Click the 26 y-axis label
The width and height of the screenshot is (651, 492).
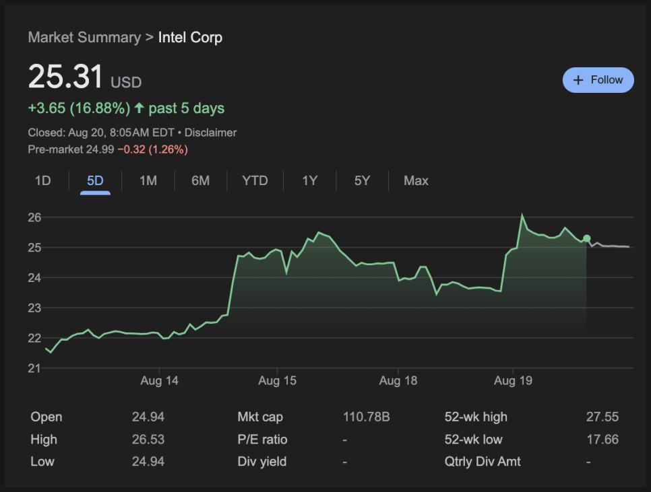click(x=34, y=217)
